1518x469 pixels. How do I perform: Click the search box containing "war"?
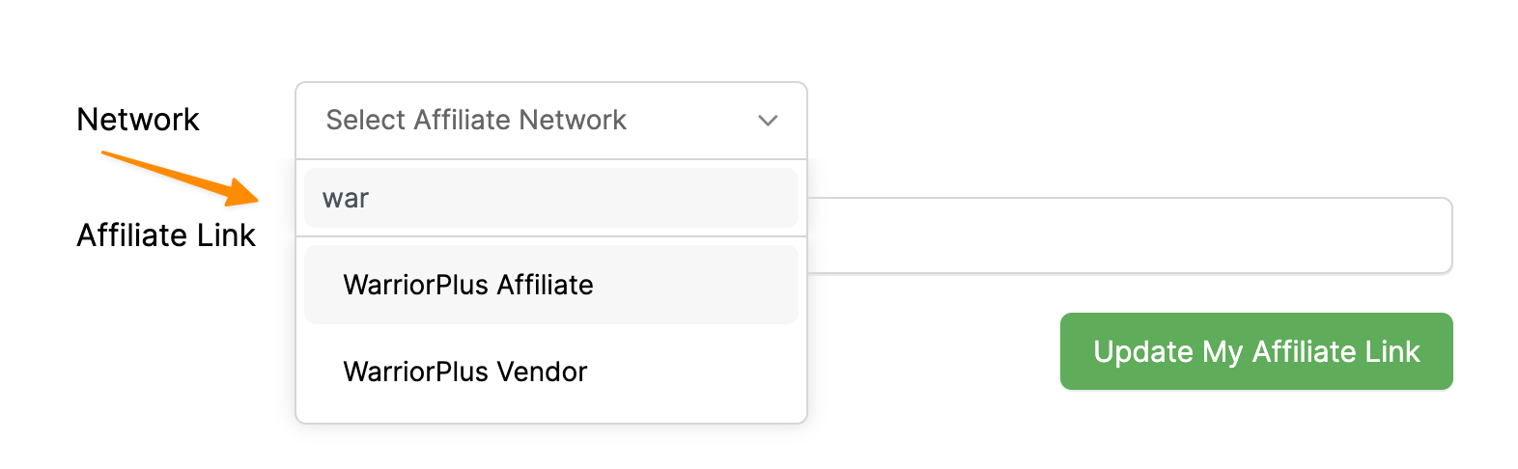tap(550, 198)
